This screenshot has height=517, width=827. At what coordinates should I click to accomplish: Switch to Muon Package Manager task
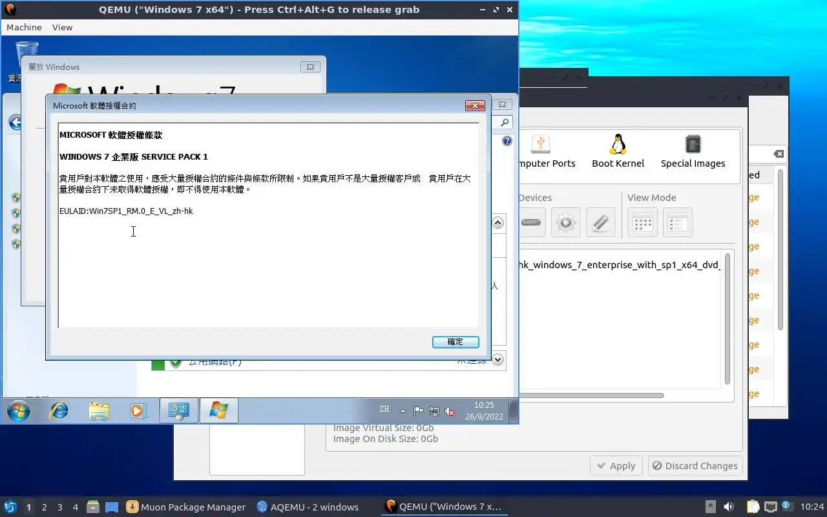coord(187,507)
